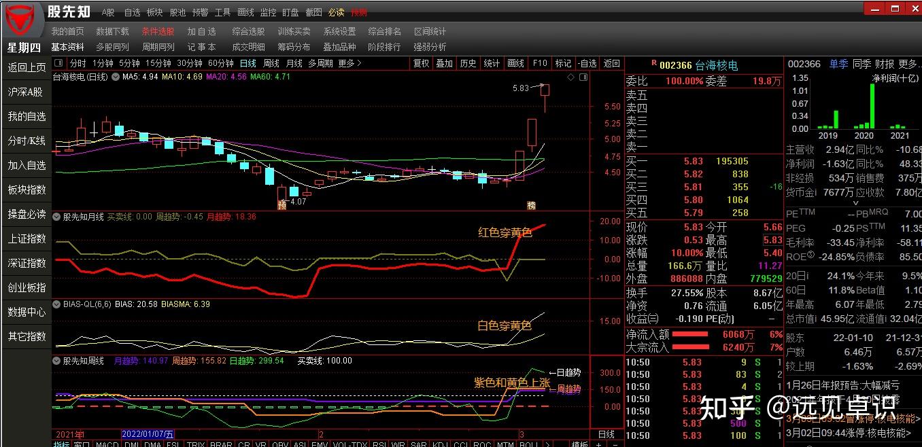The height and width of the screenshot is (447, 922).
Task: Click the red R mark before 002366
Action: pyautogui.click(x=654, y=62)
